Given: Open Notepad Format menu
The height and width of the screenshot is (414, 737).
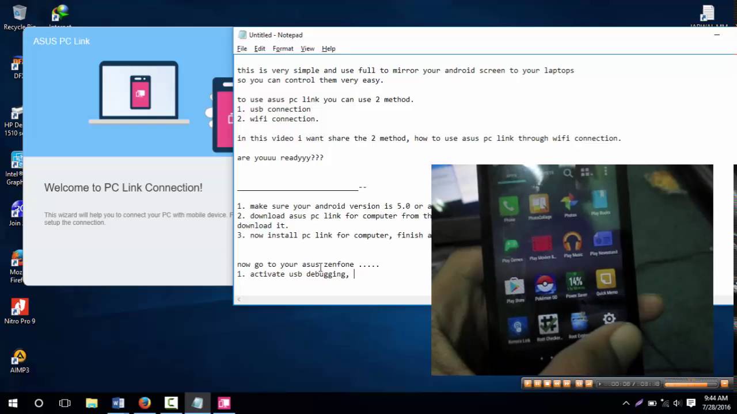Looking at the screenshot, I should 283,49.
